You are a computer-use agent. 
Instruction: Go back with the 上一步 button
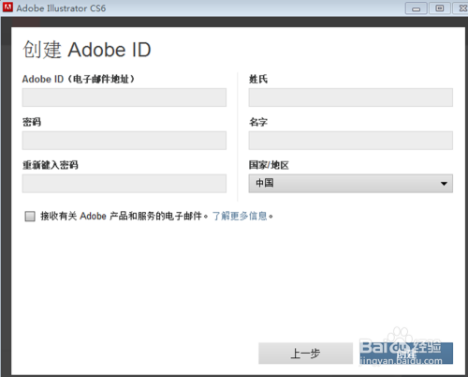click(305, 354)
